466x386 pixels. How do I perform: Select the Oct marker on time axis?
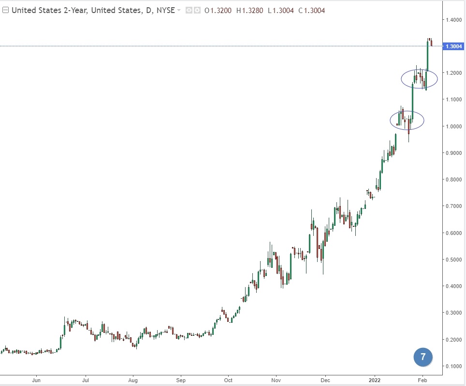[228, 379]
